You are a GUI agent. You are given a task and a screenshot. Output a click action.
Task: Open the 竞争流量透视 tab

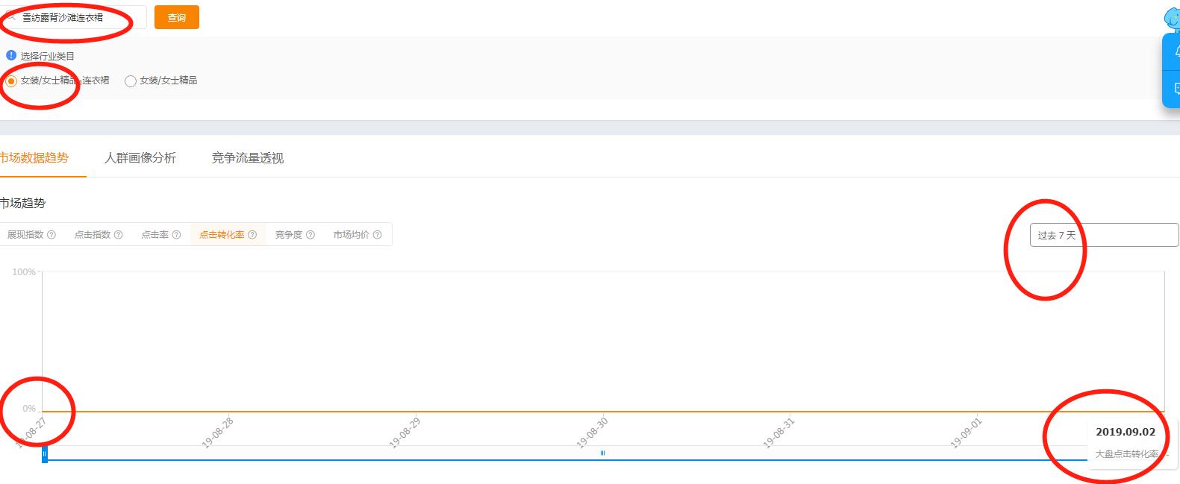pyautogui.click(x=247, y=158)
